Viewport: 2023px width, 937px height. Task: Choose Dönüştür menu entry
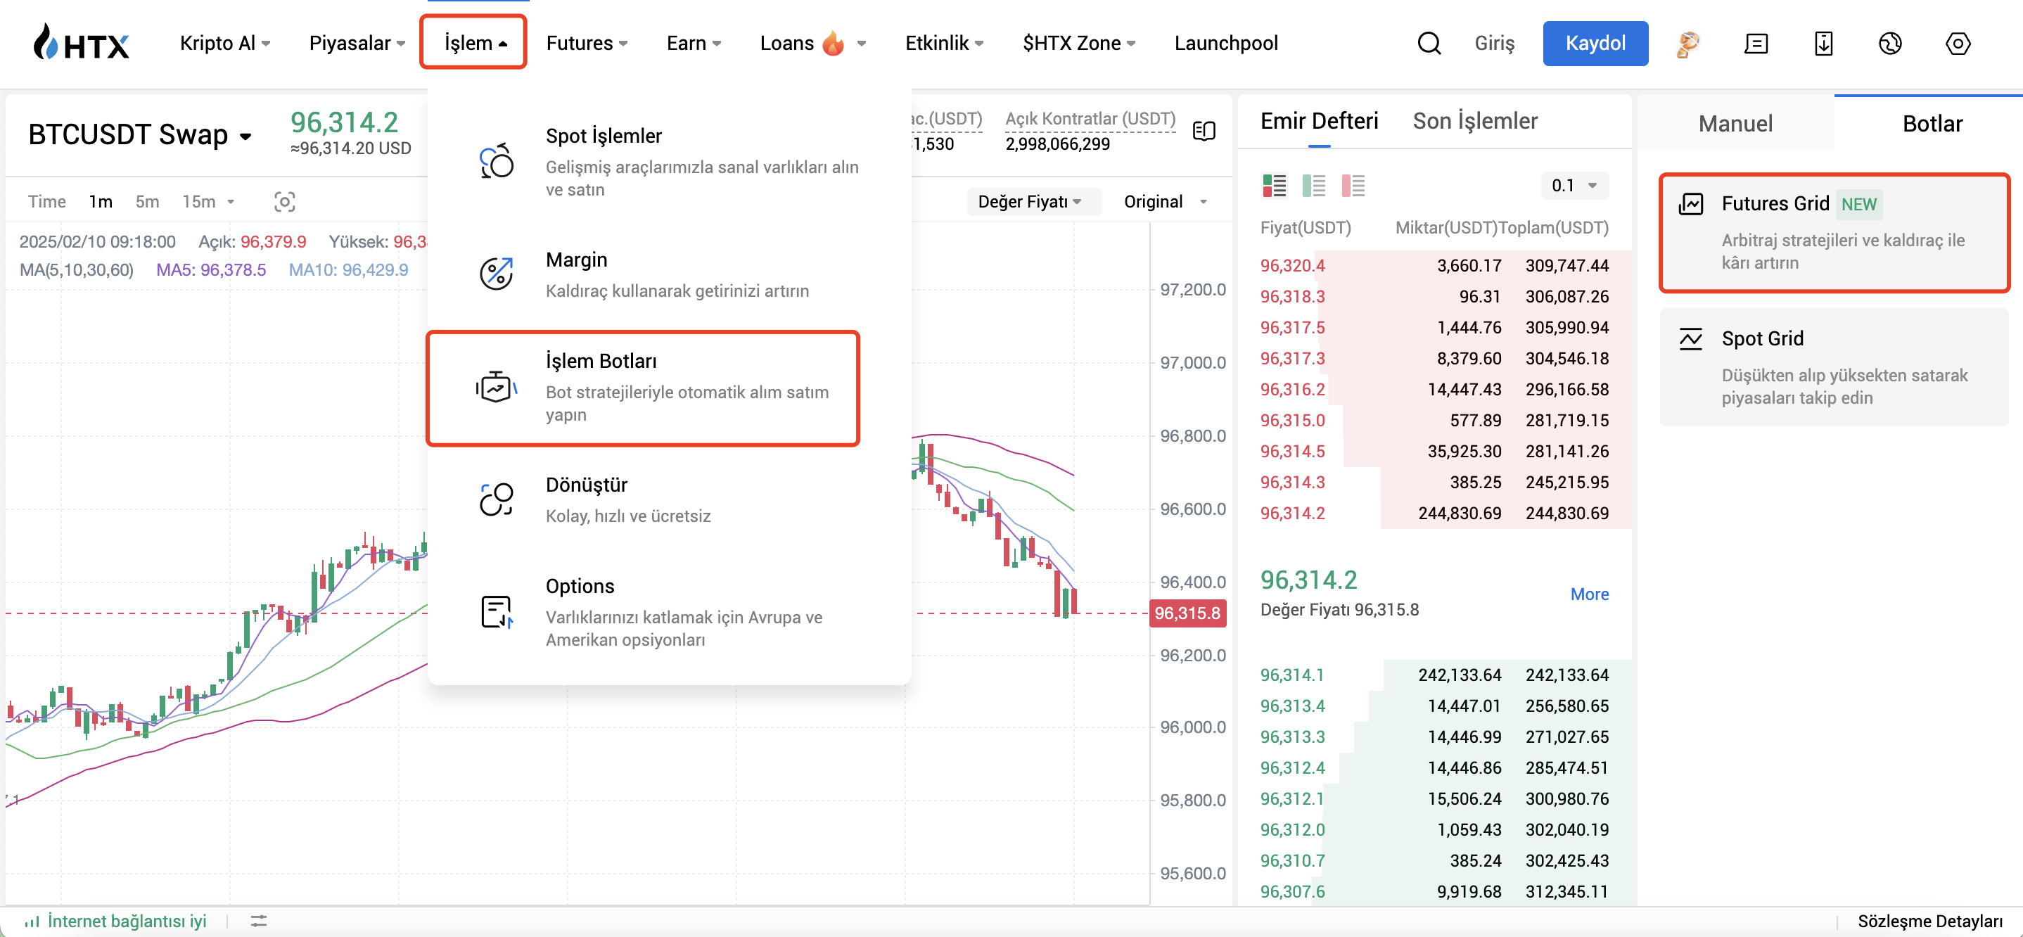pos(669,499)
